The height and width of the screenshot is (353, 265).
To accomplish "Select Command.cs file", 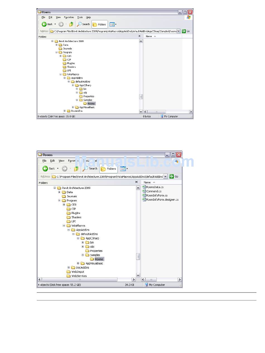I will click(x=152, y=191).
